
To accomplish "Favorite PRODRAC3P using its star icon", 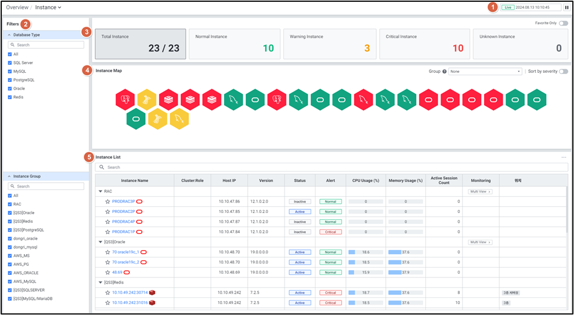I will [x=107, y=202].
